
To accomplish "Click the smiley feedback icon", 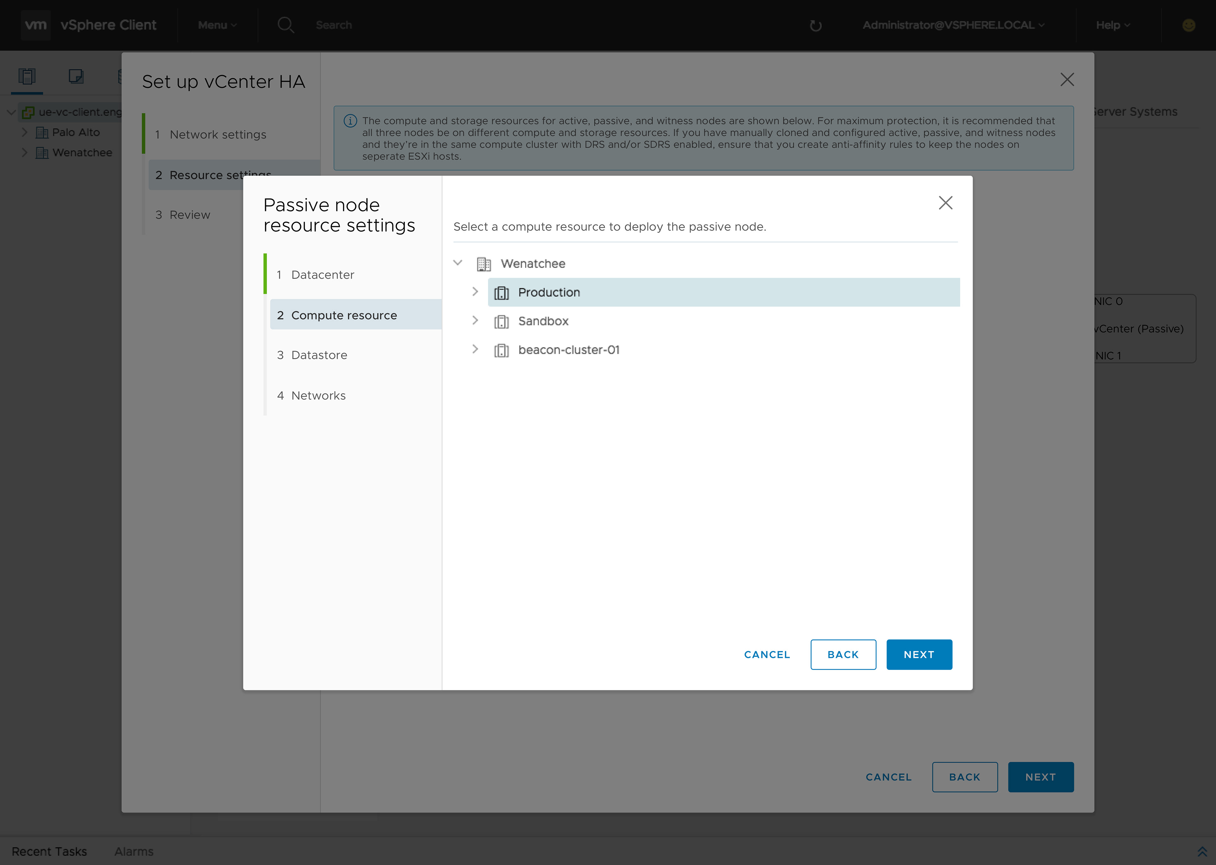I will (x=1188, y=25).
